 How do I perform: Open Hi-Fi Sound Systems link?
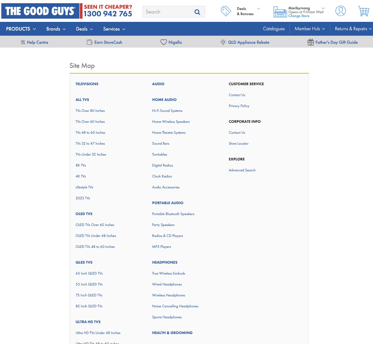(x=167, y=111)
